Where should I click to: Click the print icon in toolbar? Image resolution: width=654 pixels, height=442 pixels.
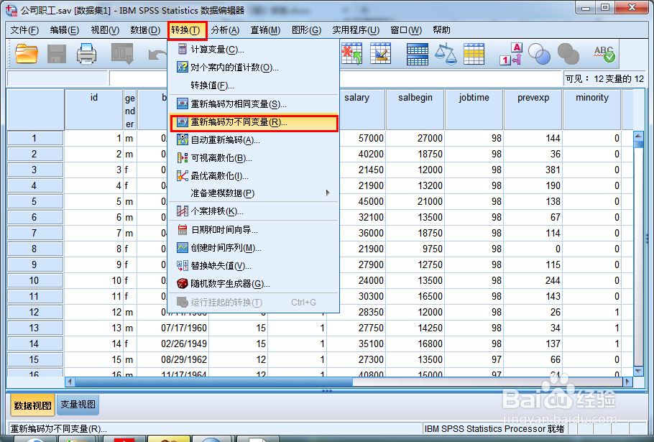click(x=87, y=54)
